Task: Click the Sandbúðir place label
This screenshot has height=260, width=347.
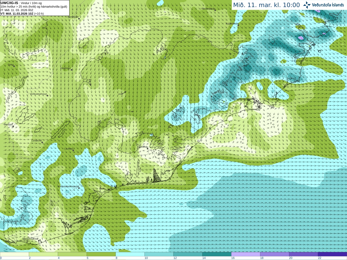Action: click(73, 17)
